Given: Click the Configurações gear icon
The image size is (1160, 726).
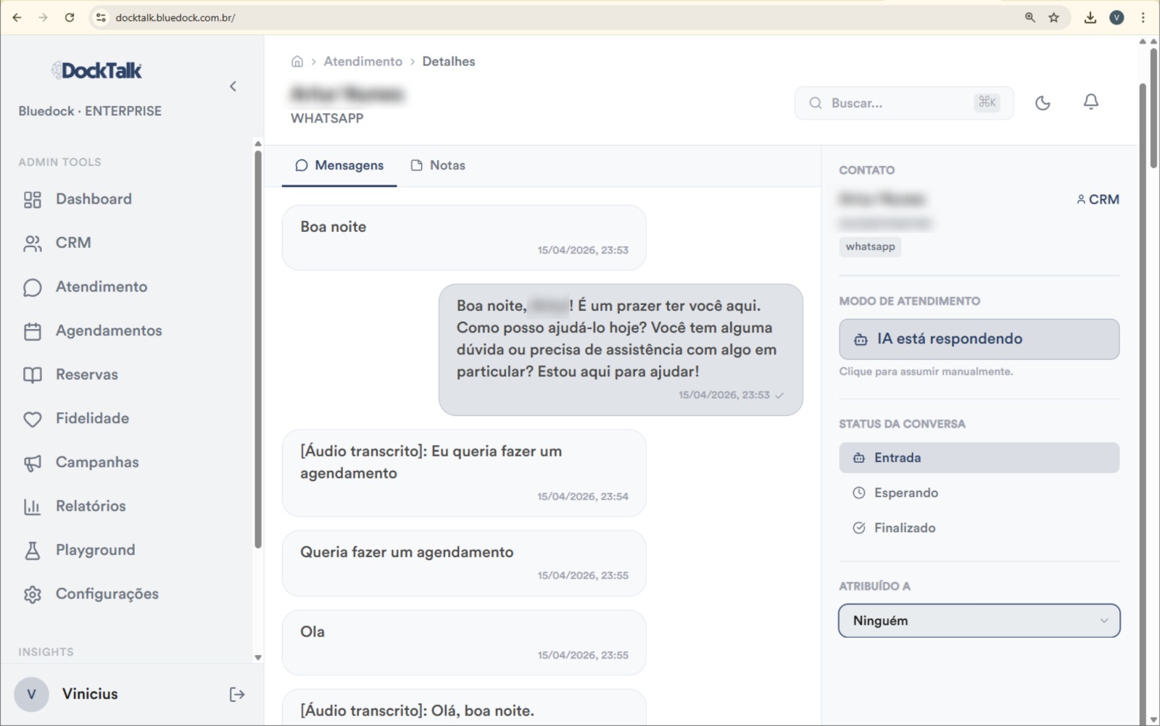Looking at the screenshot, I should [33, 594].
